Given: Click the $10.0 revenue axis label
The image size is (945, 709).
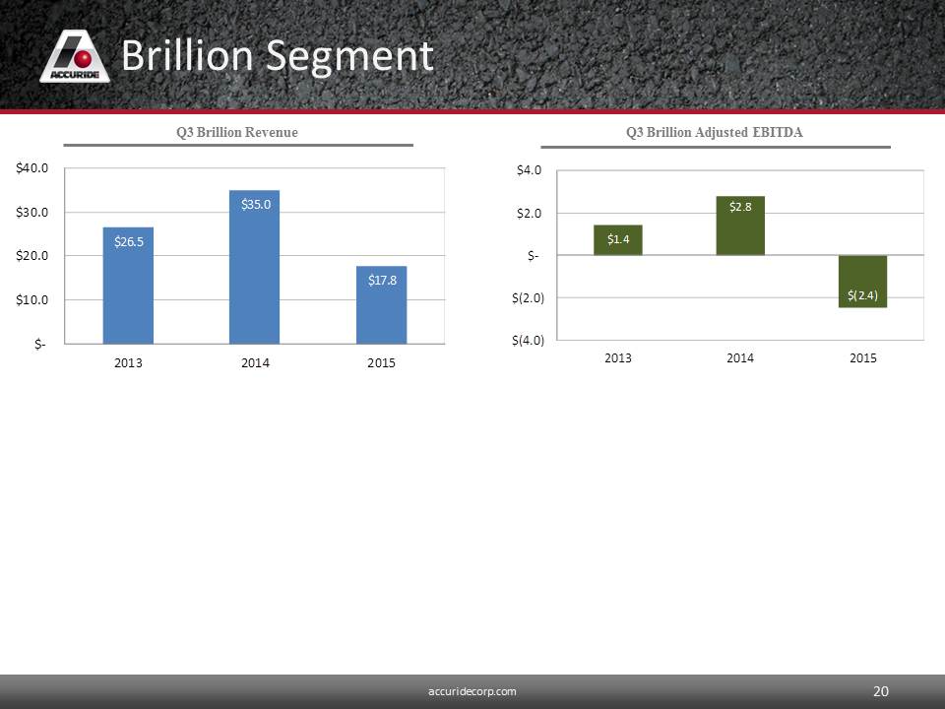Looking at the screenshot, I should [32, 299].
